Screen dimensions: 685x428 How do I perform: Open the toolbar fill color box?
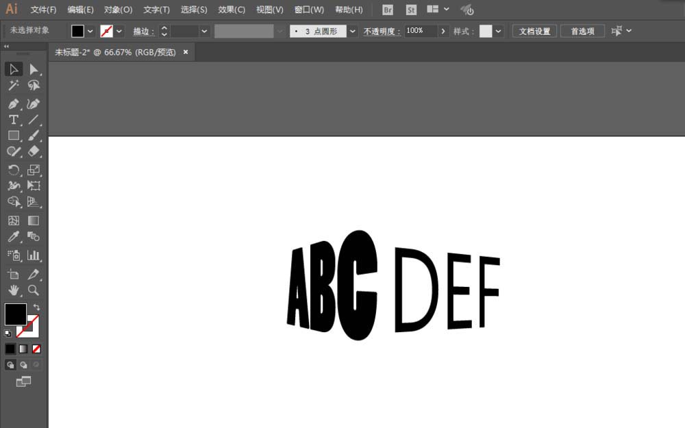pyautogui.click(x=15, y=314)
